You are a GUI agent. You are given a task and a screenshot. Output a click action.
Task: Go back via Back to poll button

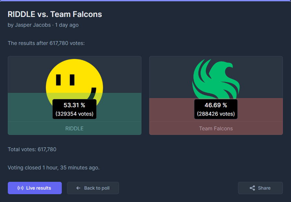click(x=93, y=188)
